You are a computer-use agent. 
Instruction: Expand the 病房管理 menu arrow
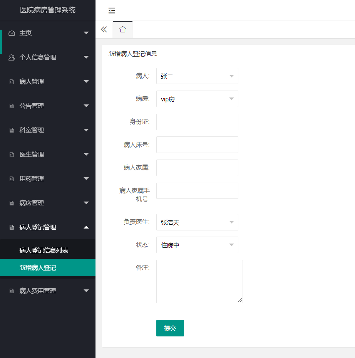point(86,203)
